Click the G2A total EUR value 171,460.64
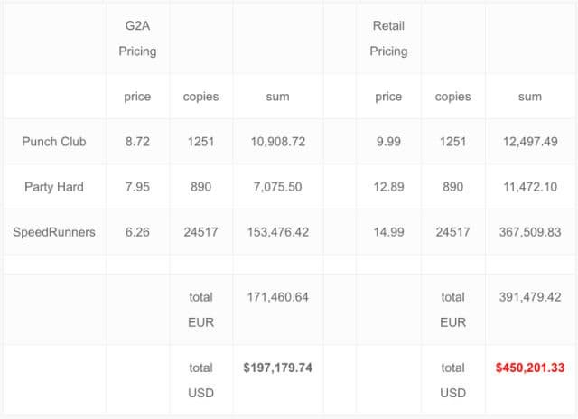The image size is (578, 419). 277,297
